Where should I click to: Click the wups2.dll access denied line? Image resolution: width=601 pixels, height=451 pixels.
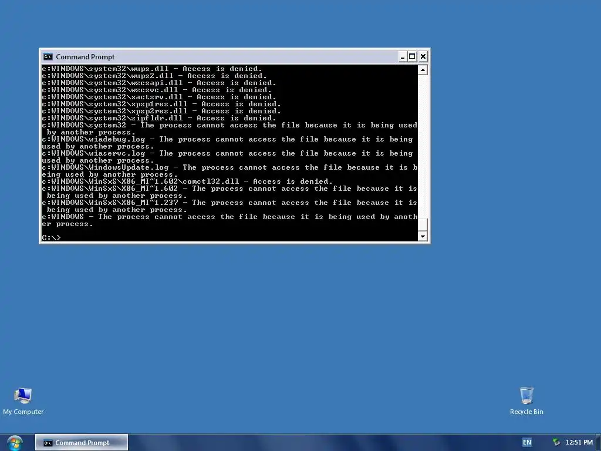click(154, 76)
